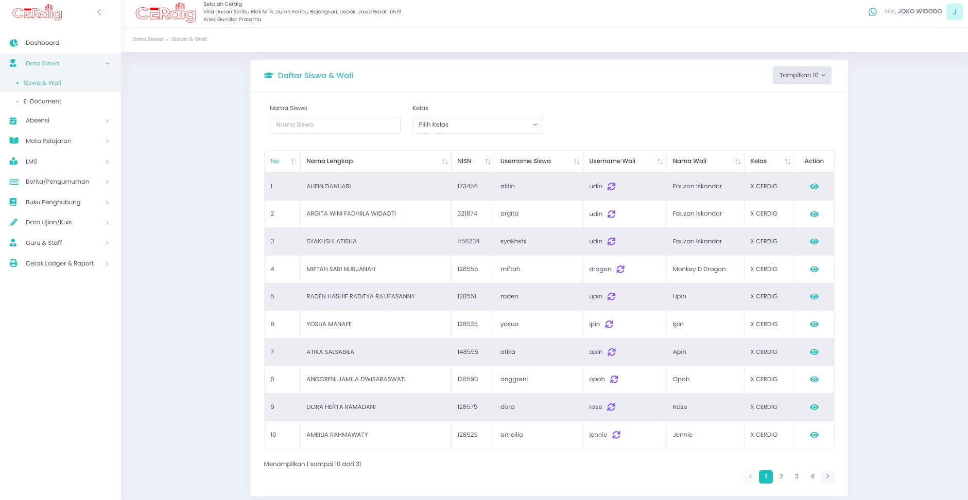View details of ALIFIN DANUARI via eye icon
This screenshot has width=968, height=500.
tap(814, 186)
